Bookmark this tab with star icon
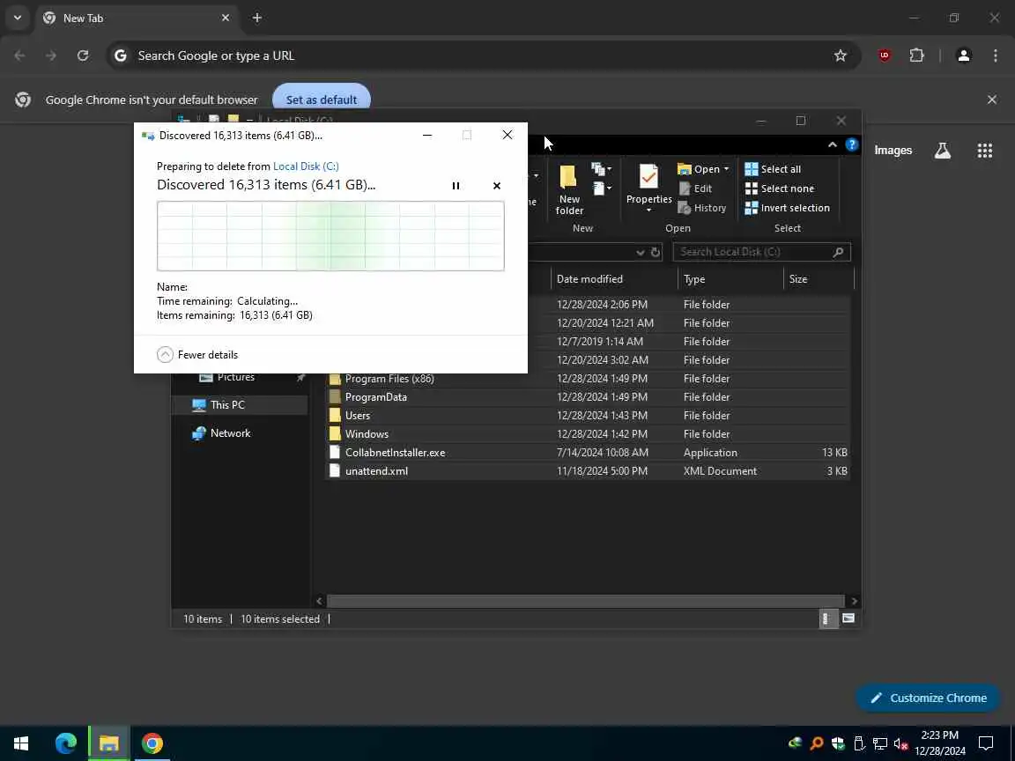This screenshot has height=761, width=1015. pos(841,55)
